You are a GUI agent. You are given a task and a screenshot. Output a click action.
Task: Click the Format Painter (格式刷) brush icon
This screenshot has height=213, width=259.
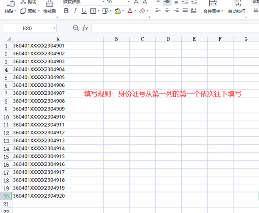tap(50, 4)
